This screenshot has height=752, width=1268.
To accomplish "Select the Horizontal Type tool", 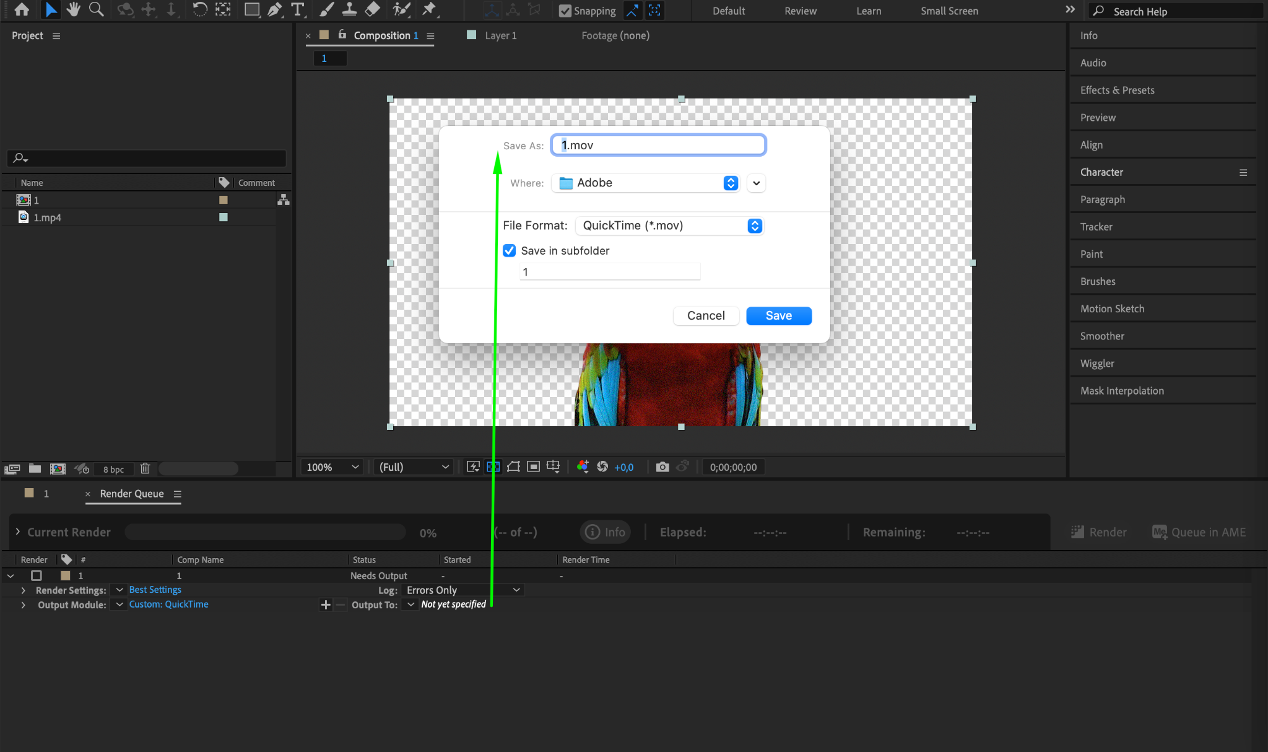I will coord(298,9).
